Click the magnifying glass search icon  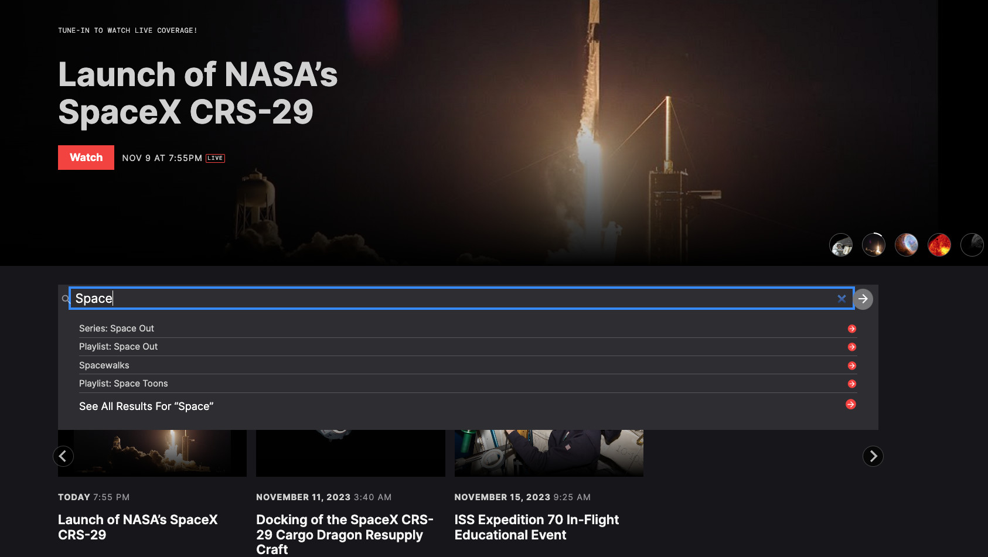point(66,299)
